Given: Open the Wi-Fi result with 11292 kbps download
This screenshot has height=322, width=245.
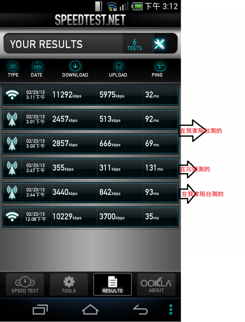Looking at the screenshot, I should pyautogui.click(x=90, y=95).
